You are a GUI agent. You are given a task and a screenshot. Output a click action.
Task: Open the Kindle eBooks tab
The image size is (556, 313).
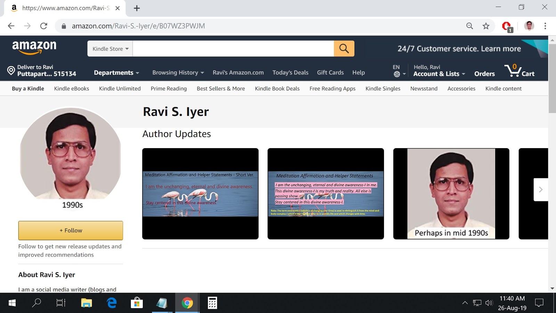(x=72, y=89)
